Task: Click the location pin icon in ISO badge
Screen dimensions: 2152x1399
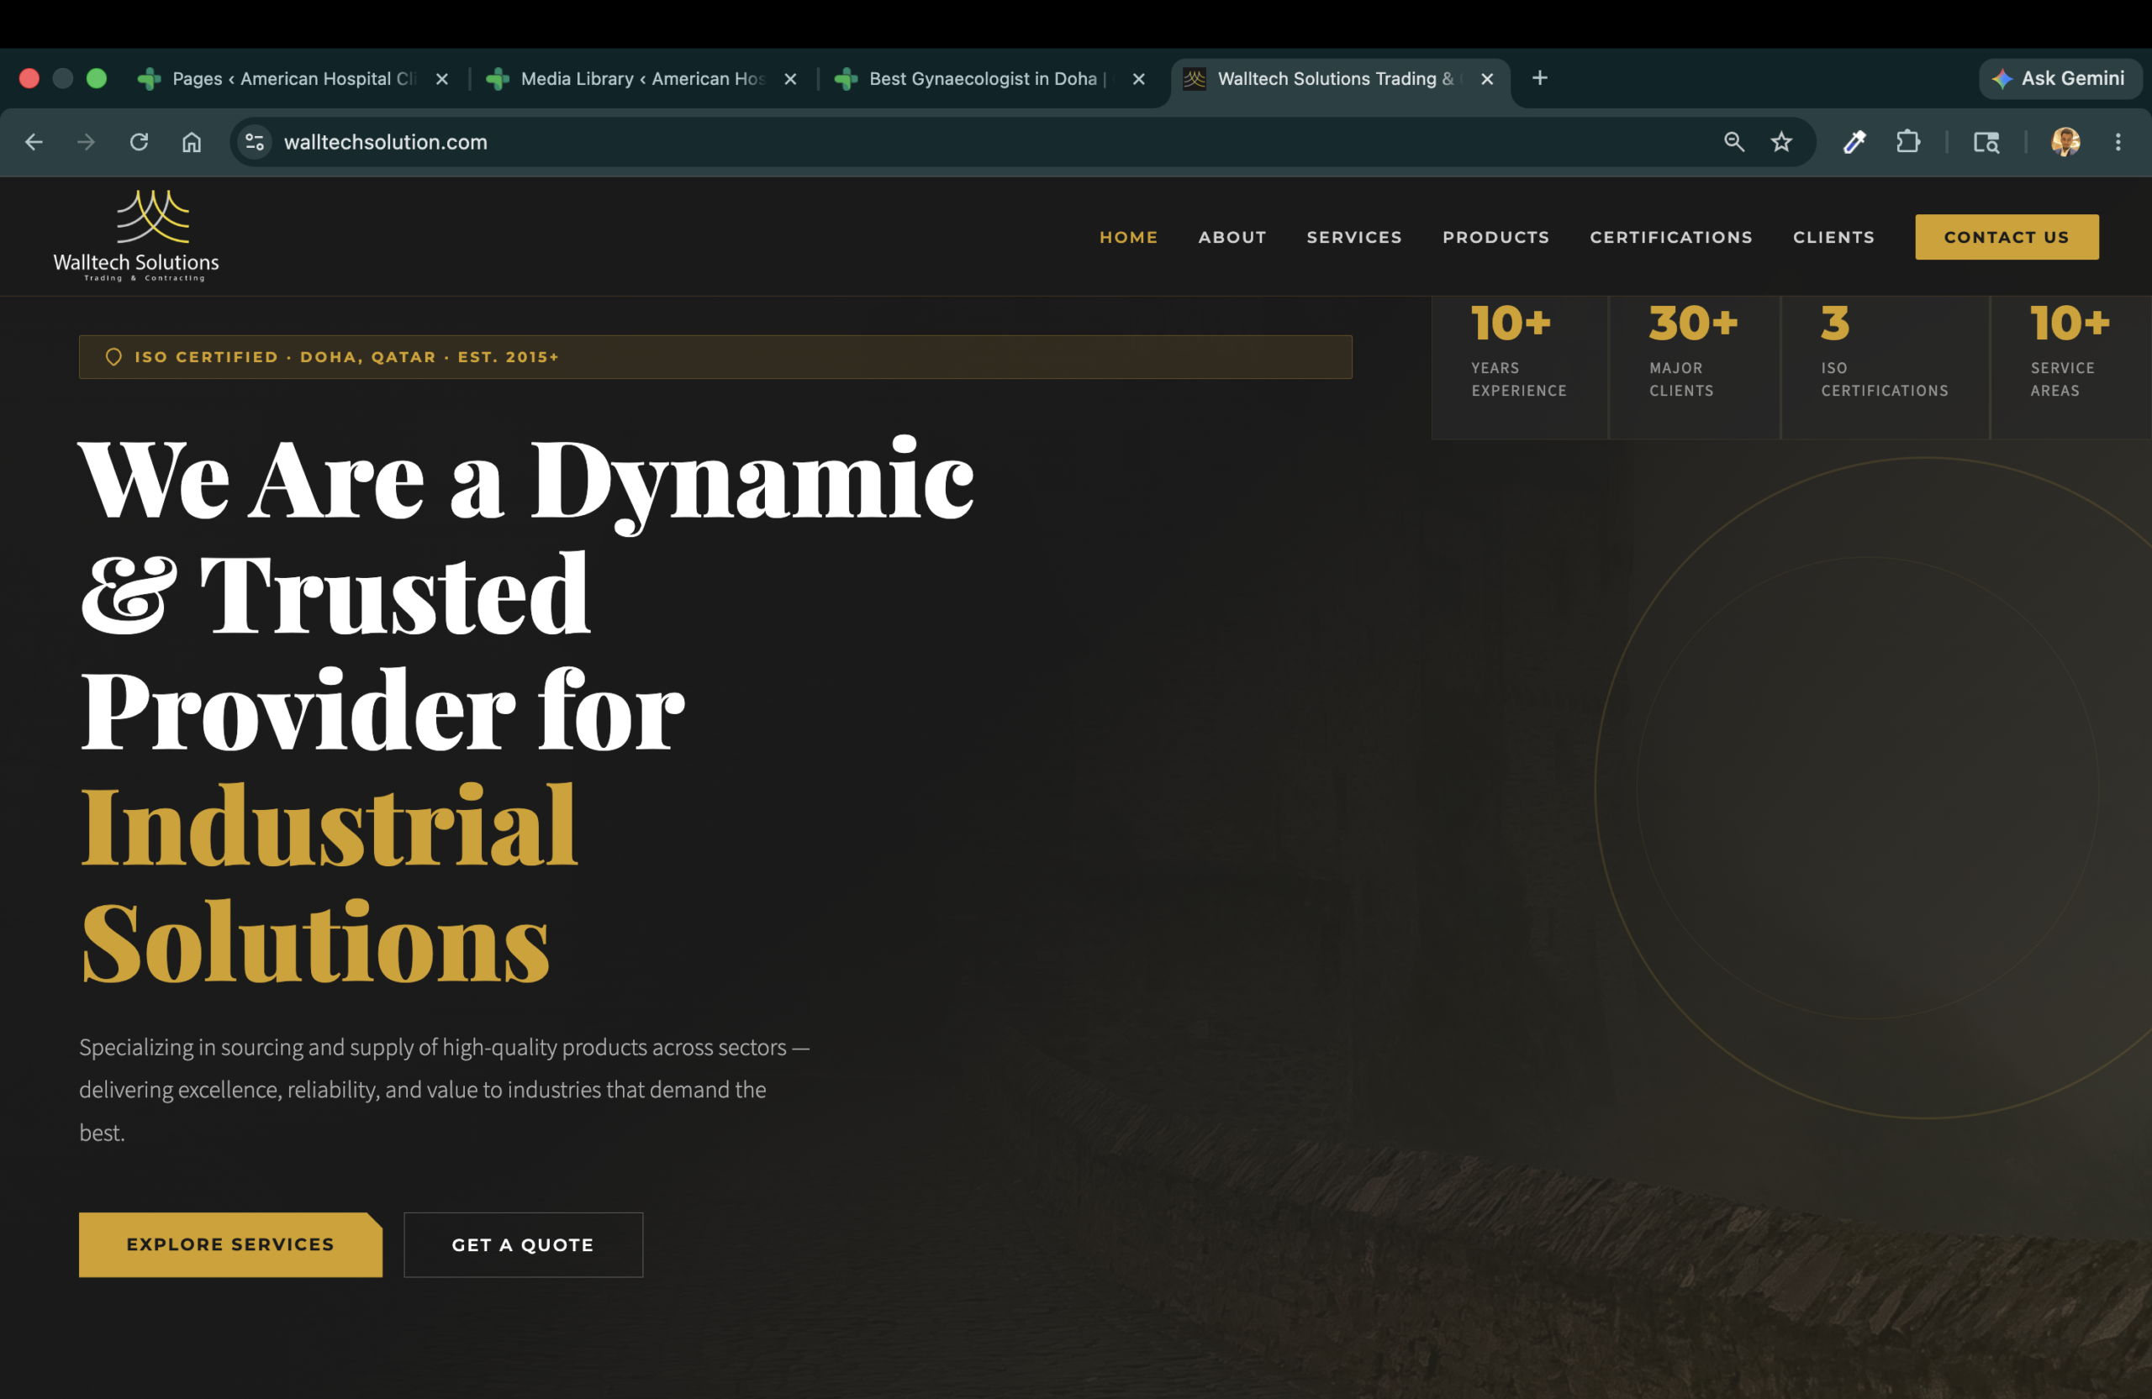Action: pos(113,357)
